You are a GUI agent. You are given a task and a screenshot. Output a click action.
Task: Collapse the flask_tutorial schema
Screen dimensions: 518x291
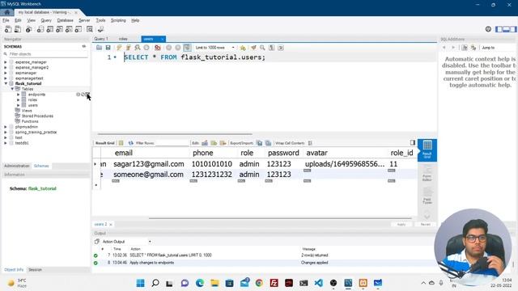pyautogui.click(x=6, y=83)
